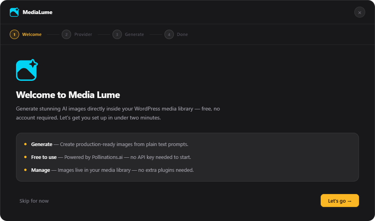Click the large Media Lume welcome icon
This screenshot has height=221, width=375.
27,70
